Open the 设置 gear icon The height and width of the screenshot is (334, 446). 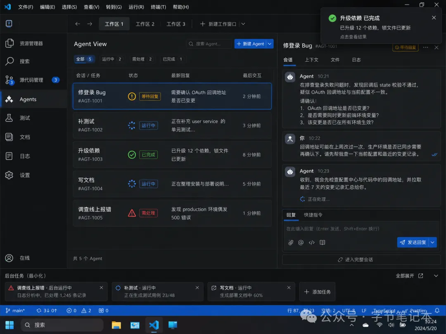click(x=9, y=175)
